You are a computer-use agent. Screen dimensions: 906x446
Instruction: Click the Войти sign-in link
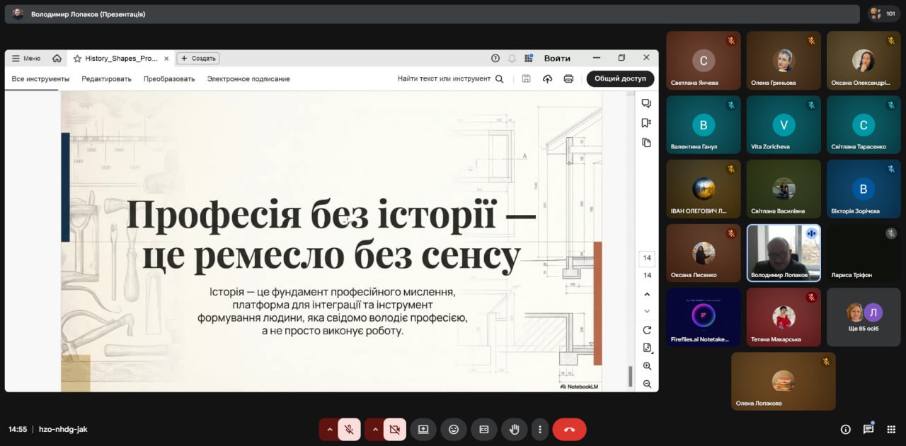[557, 58]
